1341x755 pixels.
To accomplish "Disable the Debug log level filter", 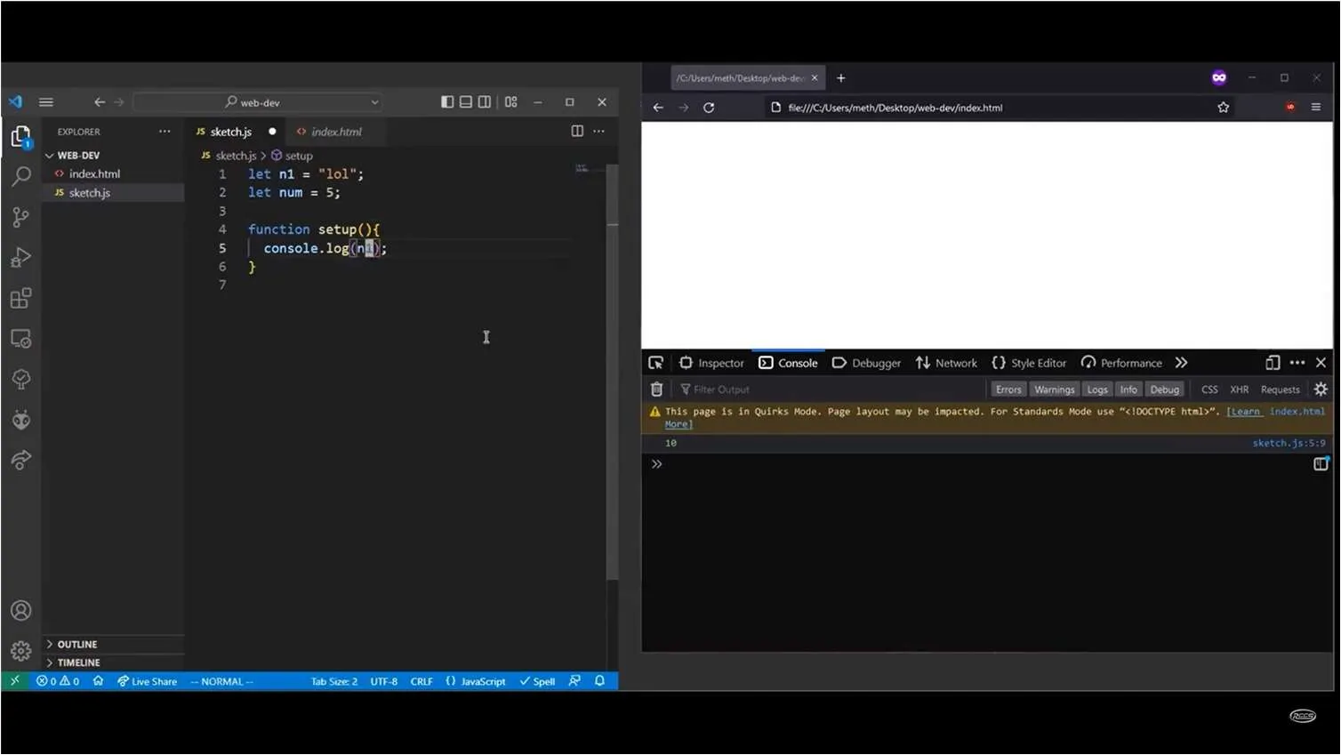I will click(x=1165, y=389).
